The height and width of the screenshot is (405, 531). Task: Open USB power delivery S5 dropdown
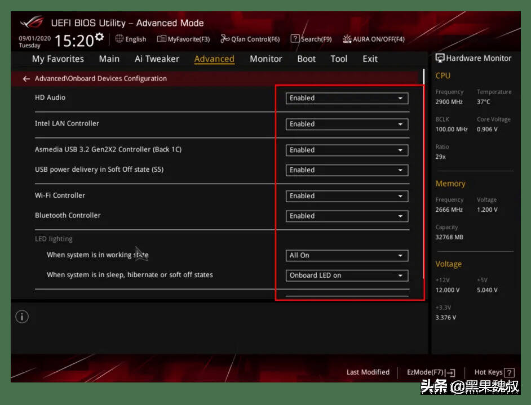pyautogui.click(x=347, y=170)
